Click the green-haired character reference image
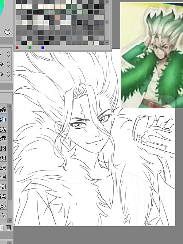Viewport: 183px width, 244px height. coord(152,55)
